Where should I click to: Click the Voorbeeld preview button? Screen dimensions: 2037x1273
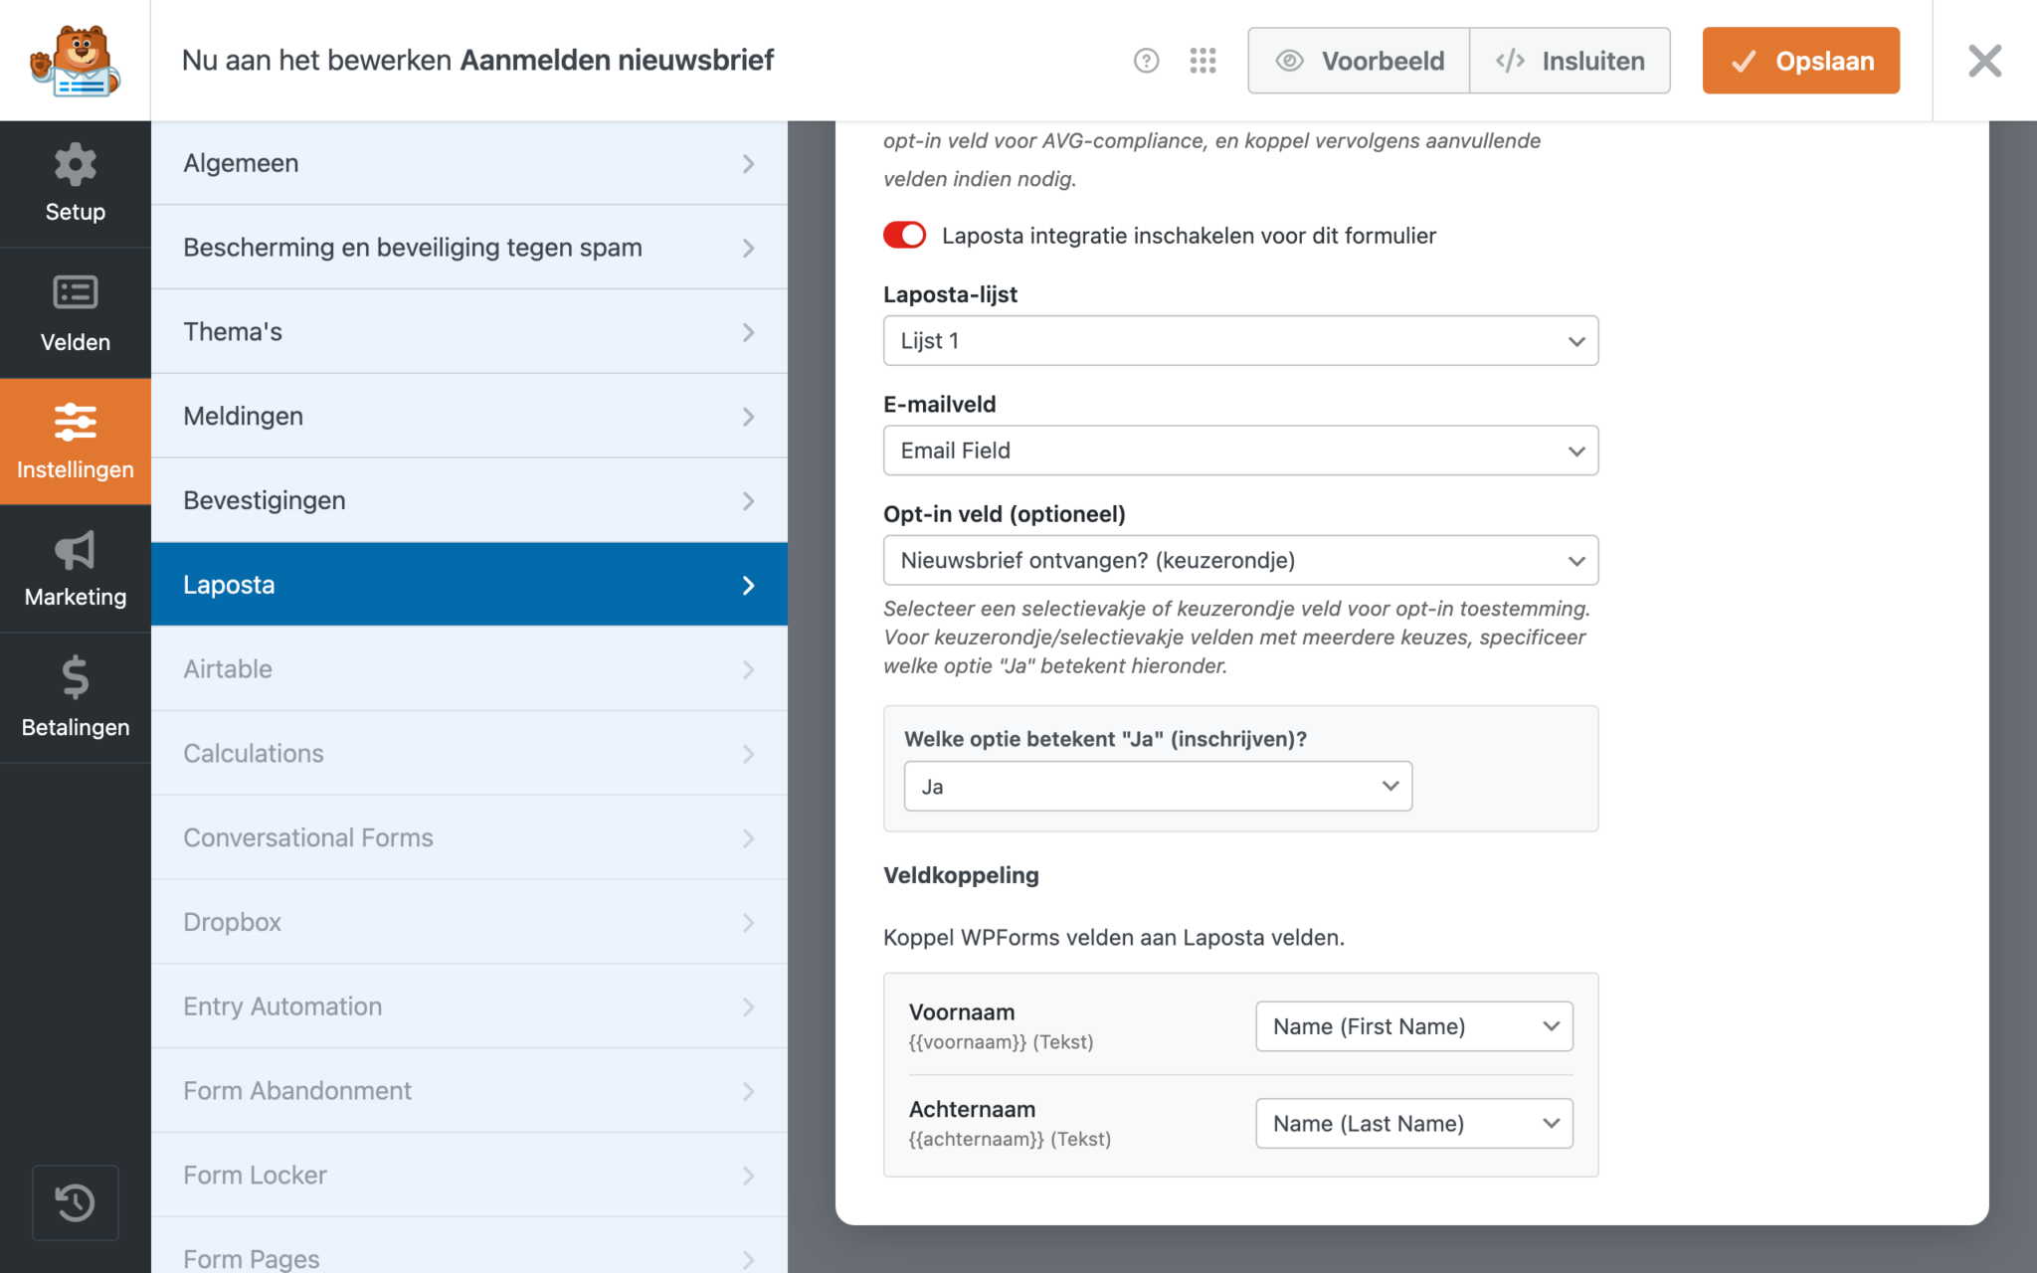click(x=1359, y=61)
